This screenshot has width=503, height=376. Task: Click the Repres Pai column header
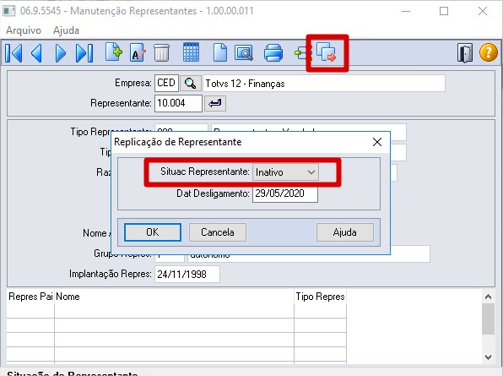(x=30, y=297)
